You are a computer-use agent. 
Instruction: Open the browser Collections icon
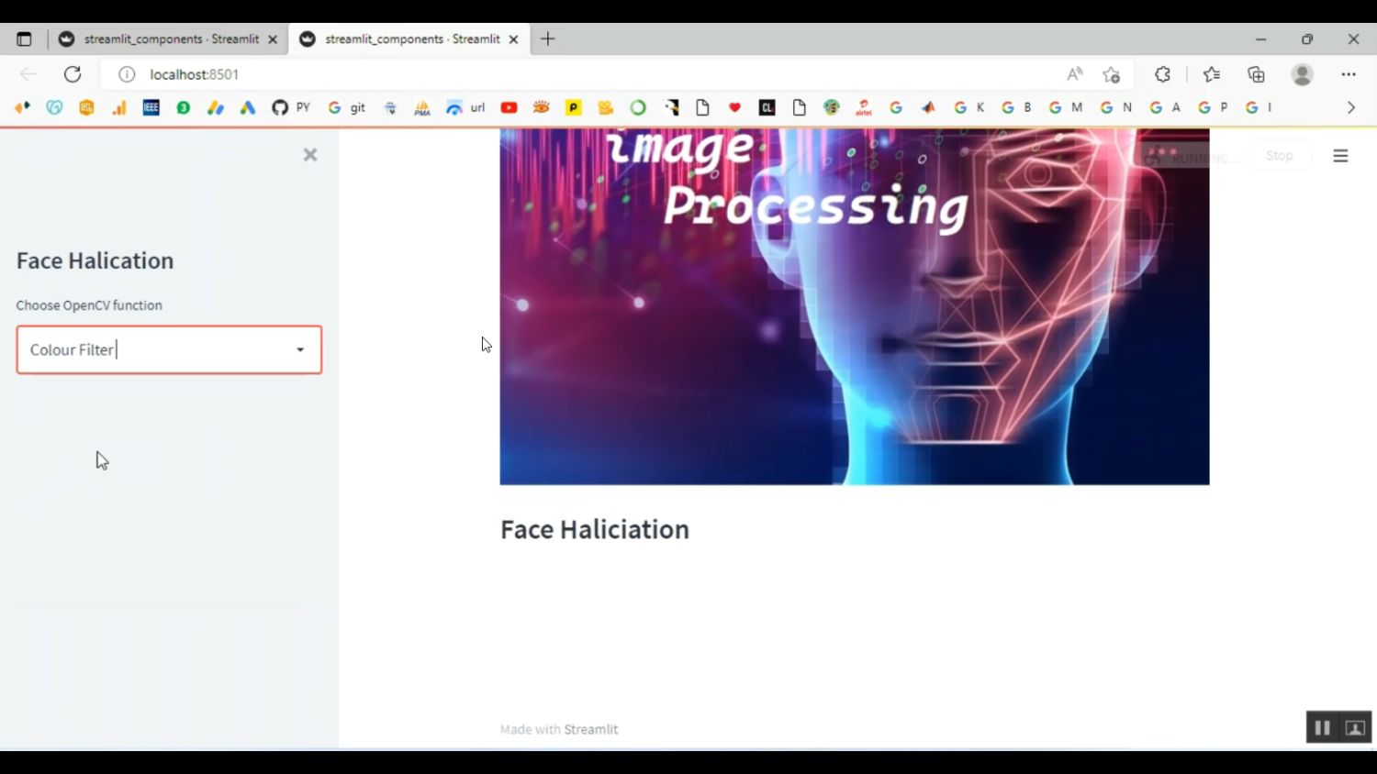1256,74
